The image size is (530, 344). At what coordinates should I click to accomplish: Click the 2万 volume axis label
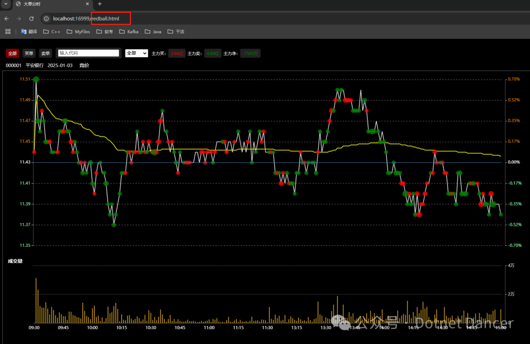[x=511, y=294]
